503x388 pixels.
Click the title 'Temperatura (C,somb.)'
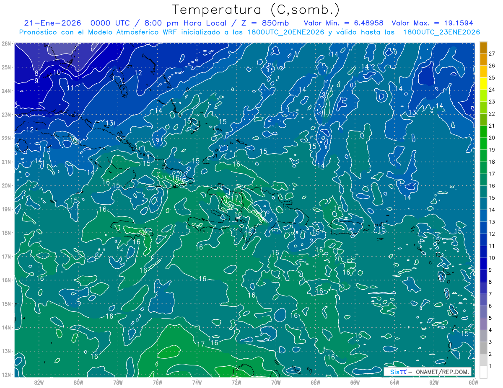(x=256, y=10)
